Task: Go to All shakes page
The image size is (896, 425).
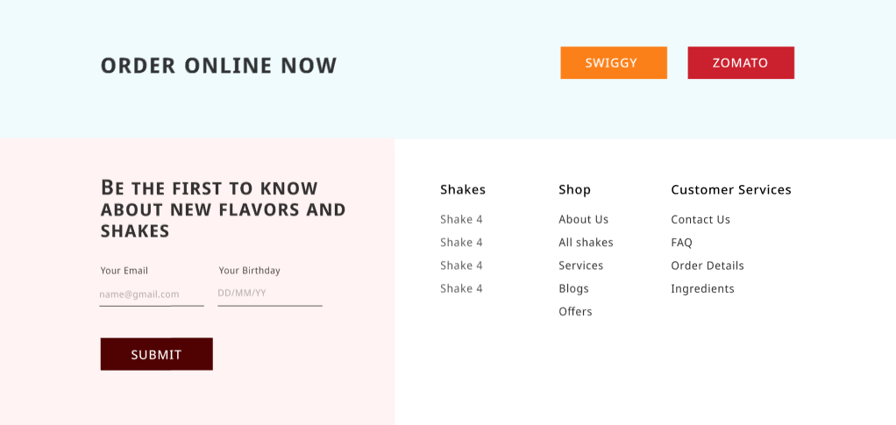Action: tap(586, 243)
